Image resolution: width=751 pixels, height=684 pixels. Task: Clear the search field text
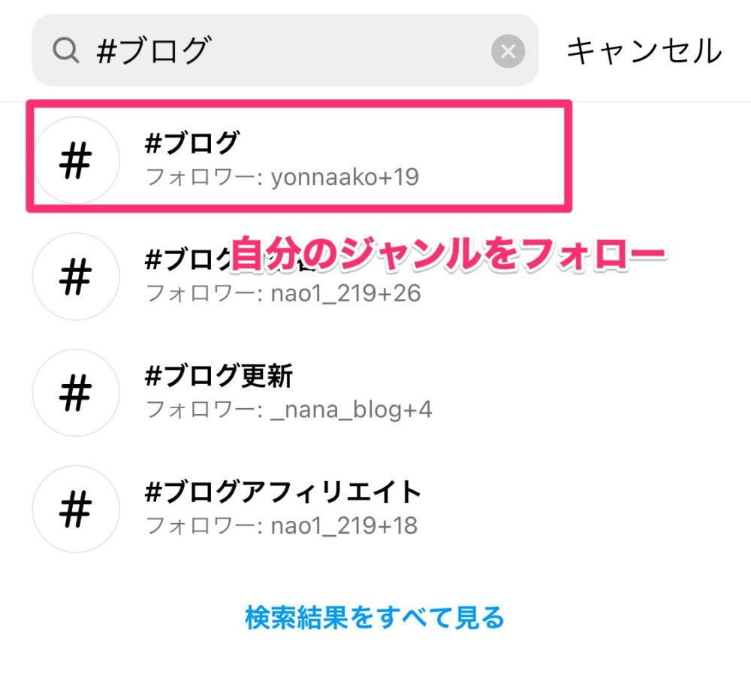click(508, 51)
